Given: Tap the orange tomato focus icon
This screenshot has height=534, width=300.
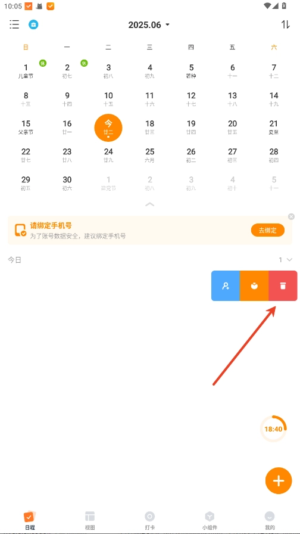Looking at the screenshot, I should coord(254,286).
